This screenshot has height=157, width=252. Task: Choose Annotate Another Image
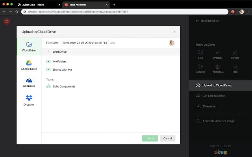point(216,121)
